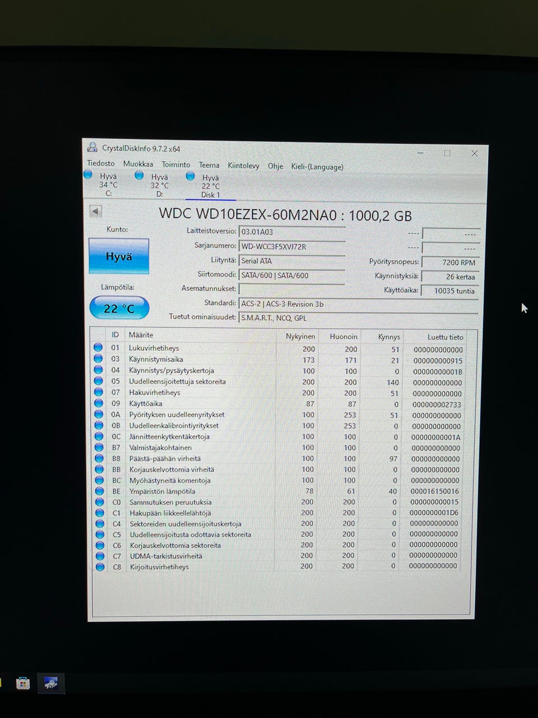
Task: Click the Liityntä Serial ATA field
Action: pyautogui.click(x=291, y=261)
